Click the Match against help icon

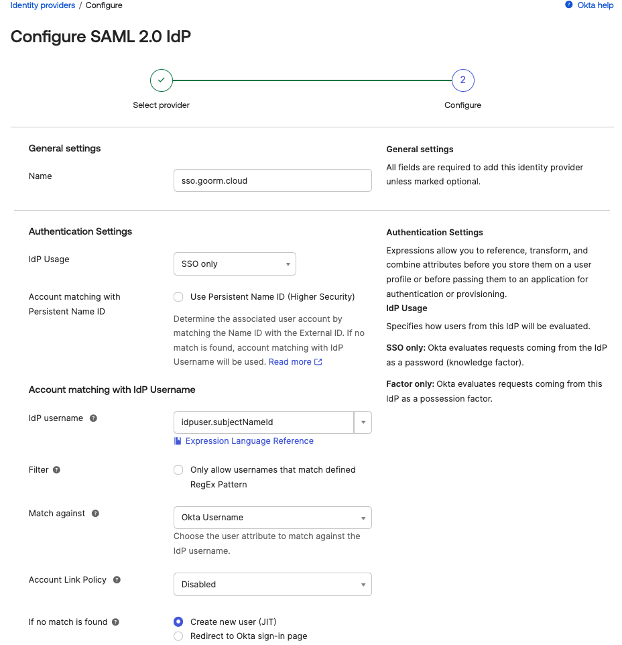click(x=95, y=514)
